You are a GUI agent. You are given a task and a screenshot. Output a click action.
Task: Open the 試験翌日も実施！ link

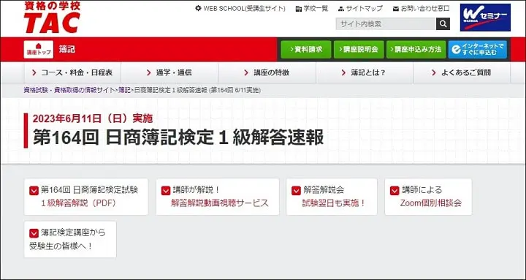[x=334, y=203]
